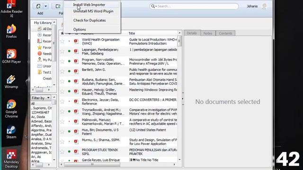Open My Publications in library sidebar
Image resolution: width=303 pixels, height=170 pixels.
click(x=44, y=60)
